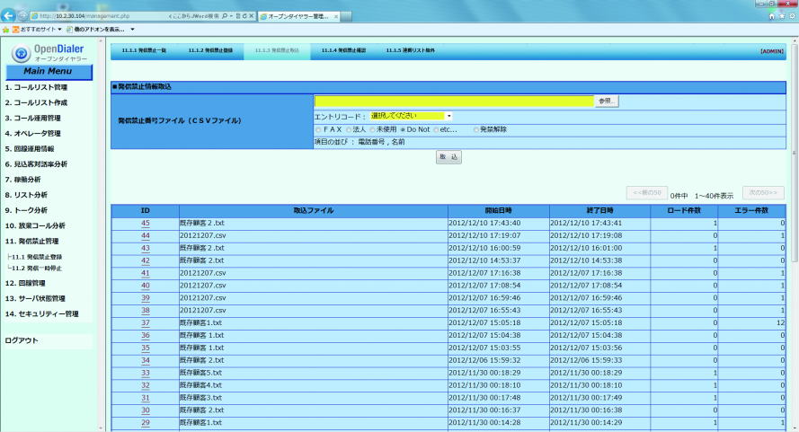Open submenu 11.1 発信禁止登録
Viewport: 799px width, 432px height.
point(37,257)
